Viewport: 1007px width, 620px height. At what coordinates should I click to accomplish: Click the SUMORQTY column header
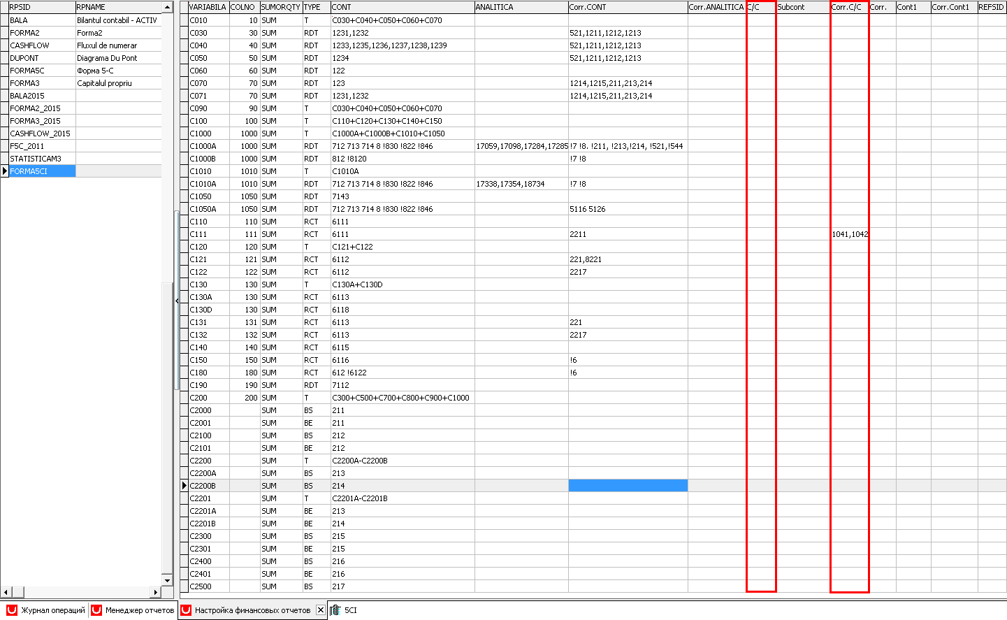(x=281, y=7)
